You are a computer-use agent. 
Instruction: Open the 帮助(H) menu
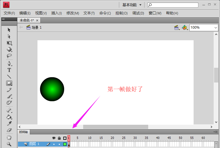[172, 13]
